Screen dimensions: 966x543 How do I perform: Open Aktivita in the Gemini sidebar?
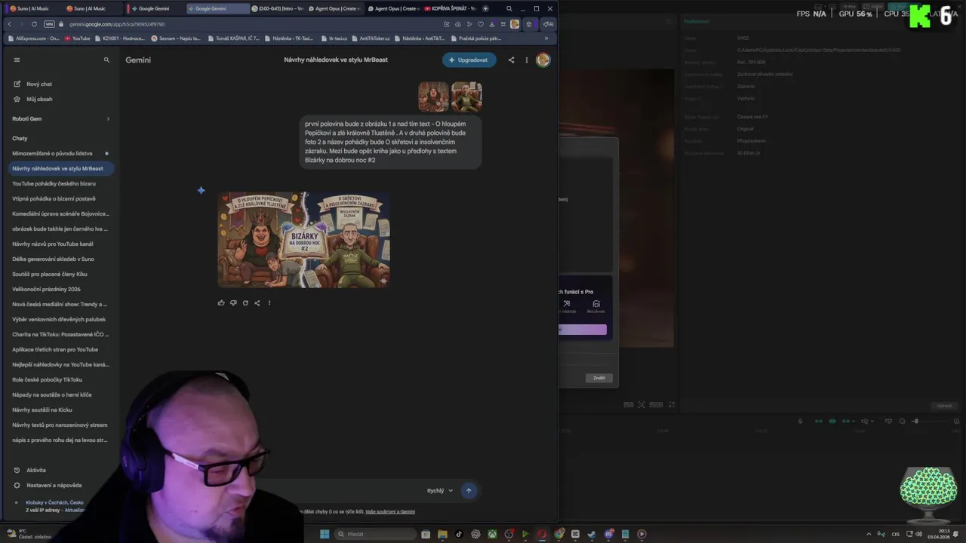(36, 470)
